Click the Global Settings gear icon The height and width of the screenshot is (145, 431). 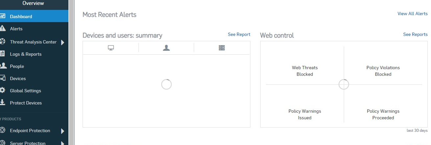click(3, 90)
